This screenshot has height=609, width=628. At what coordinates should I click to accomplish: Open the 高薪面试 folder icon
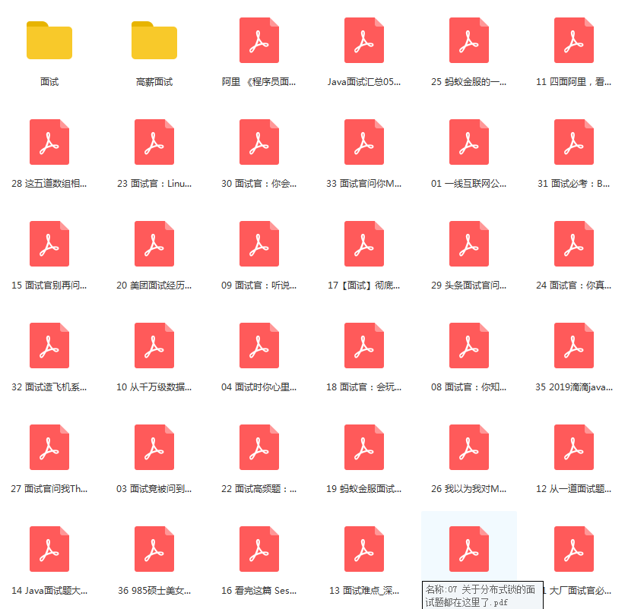(154, 40)
